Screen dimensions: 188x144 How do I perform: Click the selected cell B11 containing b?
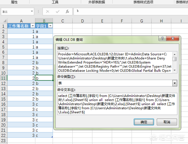point(44,78)
